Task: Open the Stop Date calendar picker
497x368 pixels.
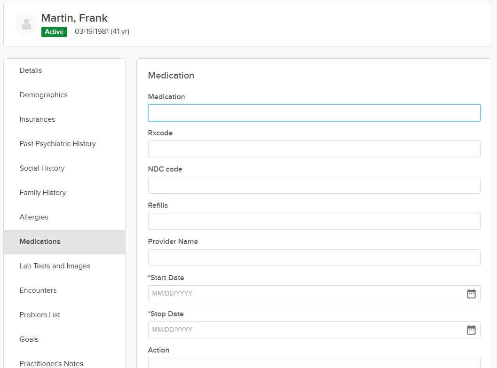Action: 471,330
